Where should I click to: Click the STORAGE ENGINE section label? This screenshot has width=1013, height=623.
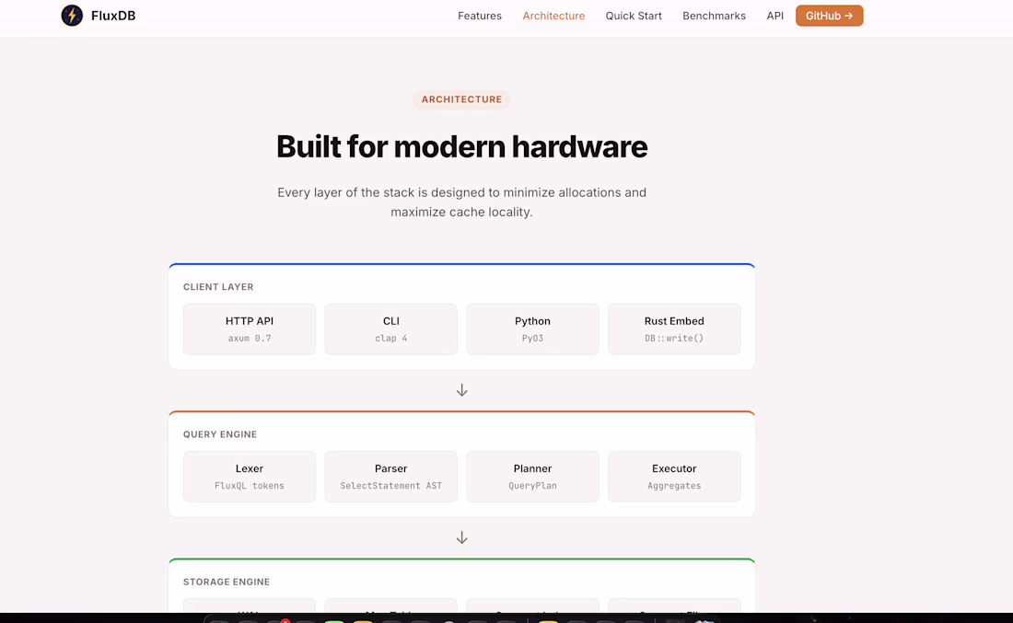click(227, 582)
